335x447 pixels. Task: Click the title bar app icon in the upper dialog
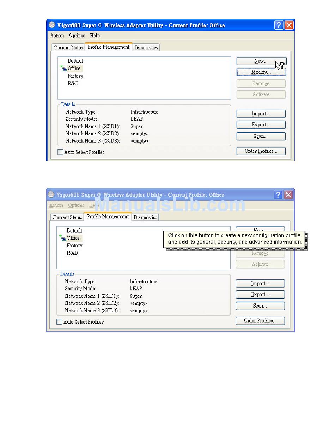coord(52,25)
